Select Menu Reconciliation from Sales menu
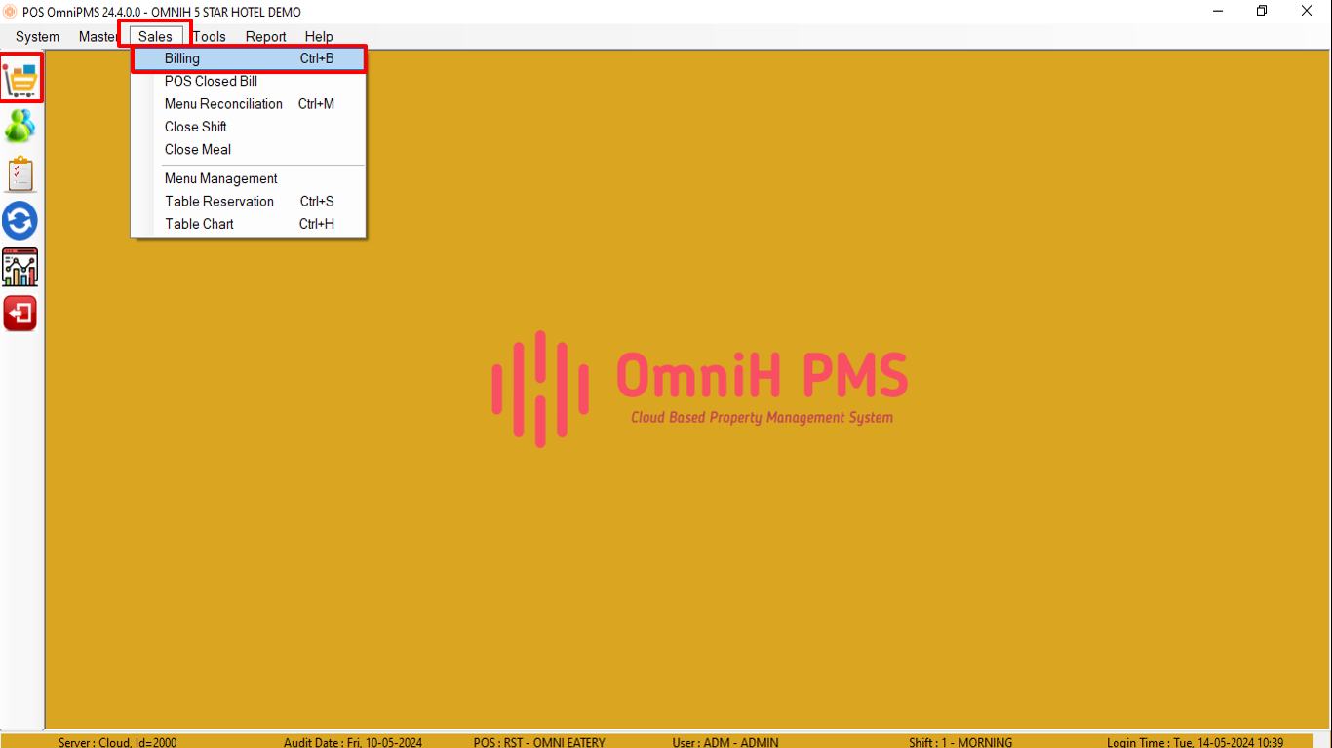 click(249, 104)
